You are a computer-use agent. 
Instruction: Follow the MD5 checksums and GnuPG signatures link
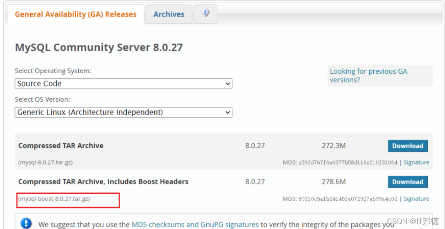point(195,224)
